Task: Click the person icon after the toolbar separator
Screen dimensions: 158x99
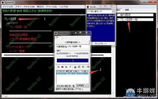Action: [75, 67]
